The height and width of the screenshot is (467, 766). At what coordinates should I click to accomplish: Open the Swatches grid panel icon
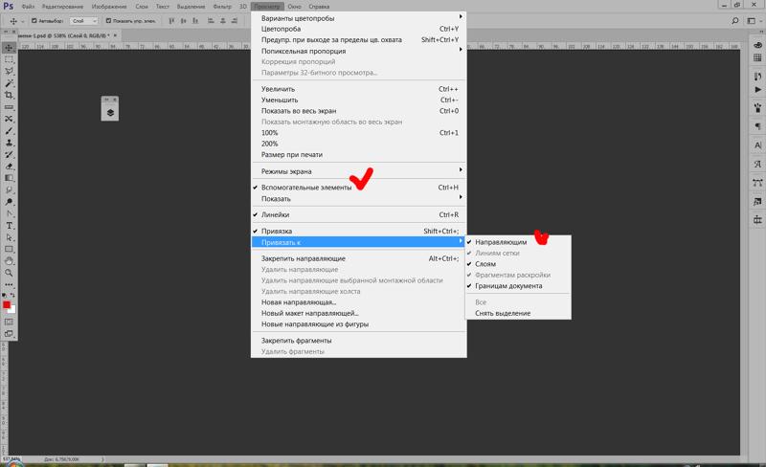pos(757,57)
